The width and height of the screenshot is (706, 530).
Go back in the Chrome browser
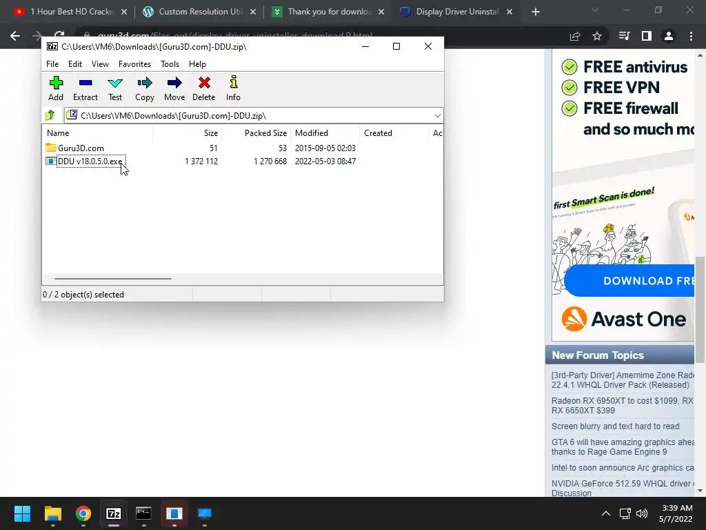pos(15,36)
